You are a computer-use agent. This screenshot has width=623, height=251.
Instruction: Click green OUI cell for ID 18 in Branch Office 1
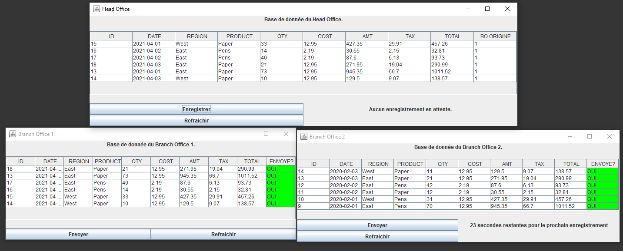(281, 169)
